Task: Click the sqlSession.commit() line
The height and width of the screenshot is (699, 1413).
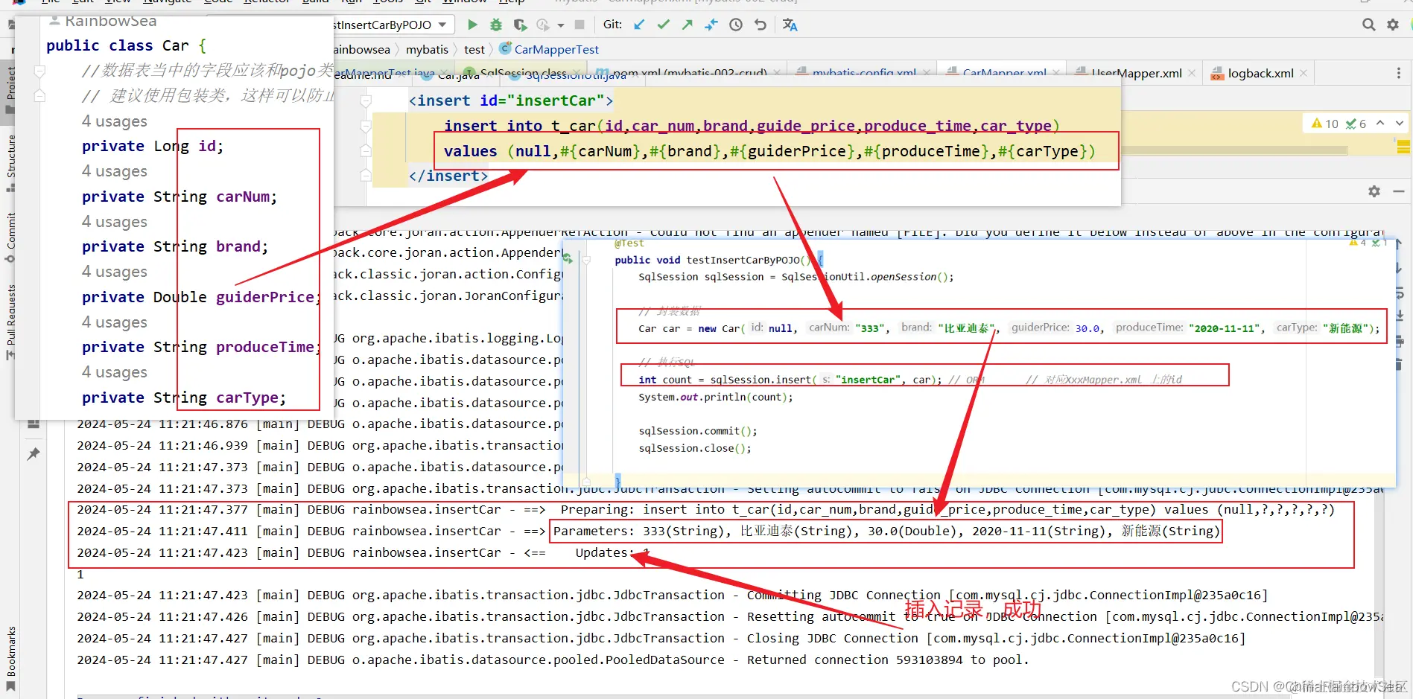Action: (x=698, y=431)
